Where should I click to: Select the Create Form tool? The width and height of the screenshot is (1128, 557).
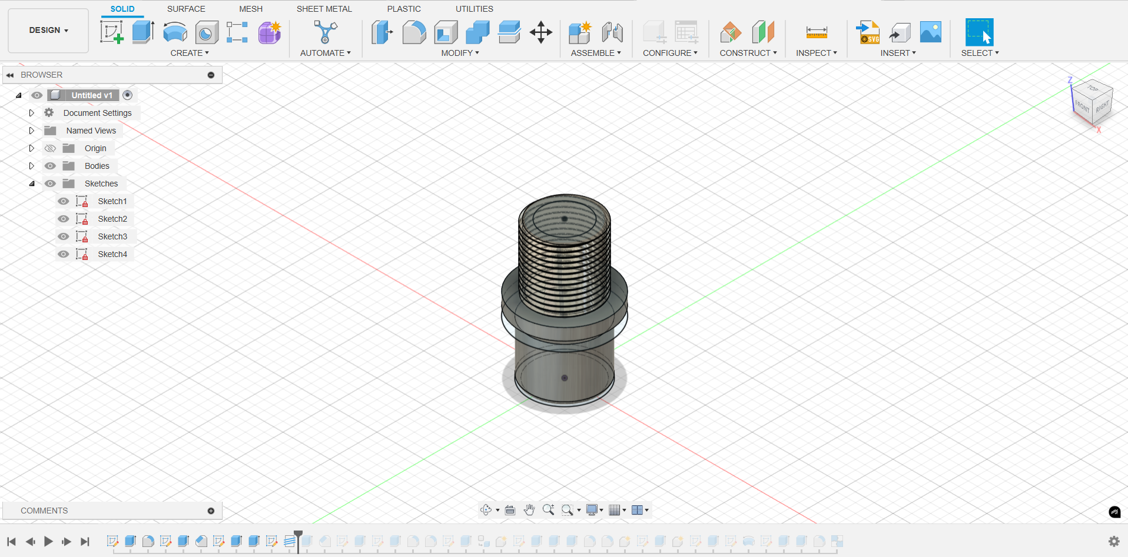pos(270,32)
